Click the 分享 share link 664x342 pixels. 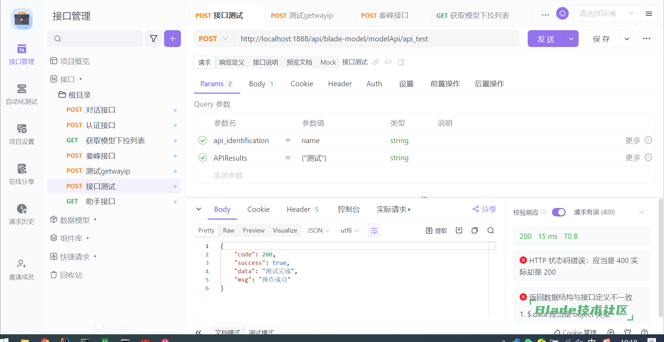click(x=484, y=209)
